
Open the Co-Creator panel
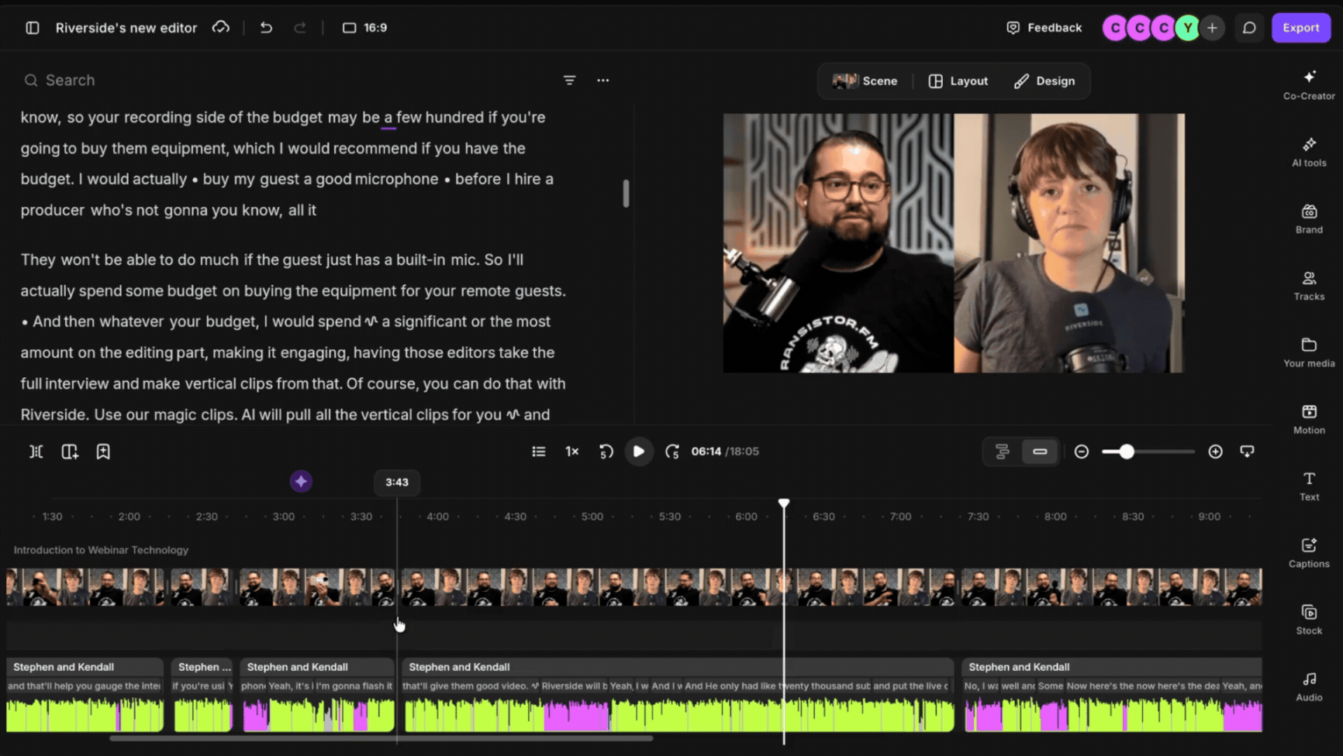pos(1309,85)
